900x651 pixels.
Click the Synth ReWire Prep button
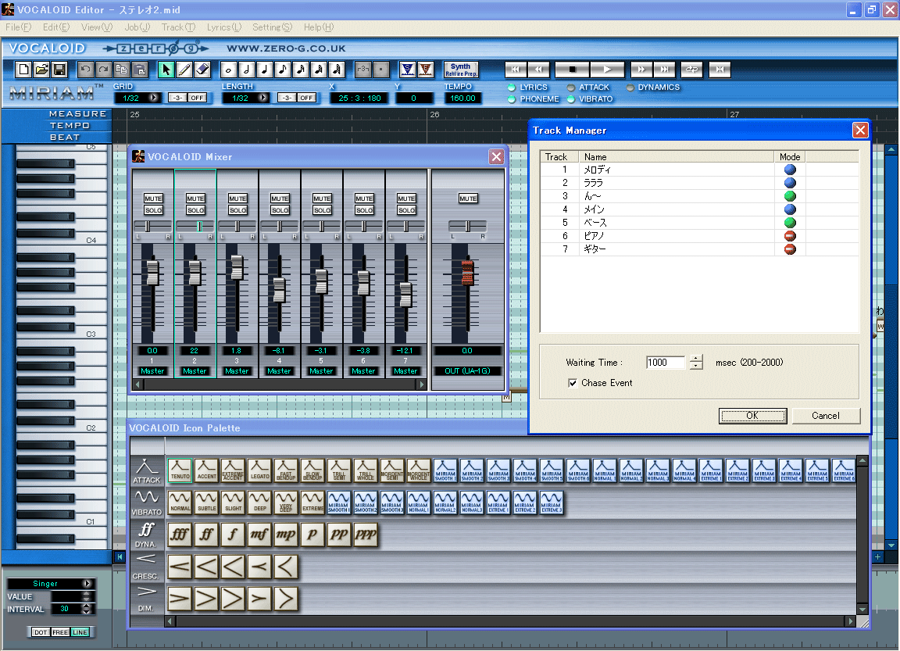(x=461, y=70)
